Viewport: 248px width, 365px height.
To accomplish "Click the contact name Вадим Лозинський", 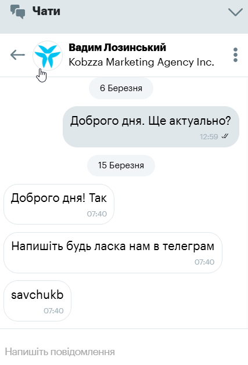I will [117, 48].
